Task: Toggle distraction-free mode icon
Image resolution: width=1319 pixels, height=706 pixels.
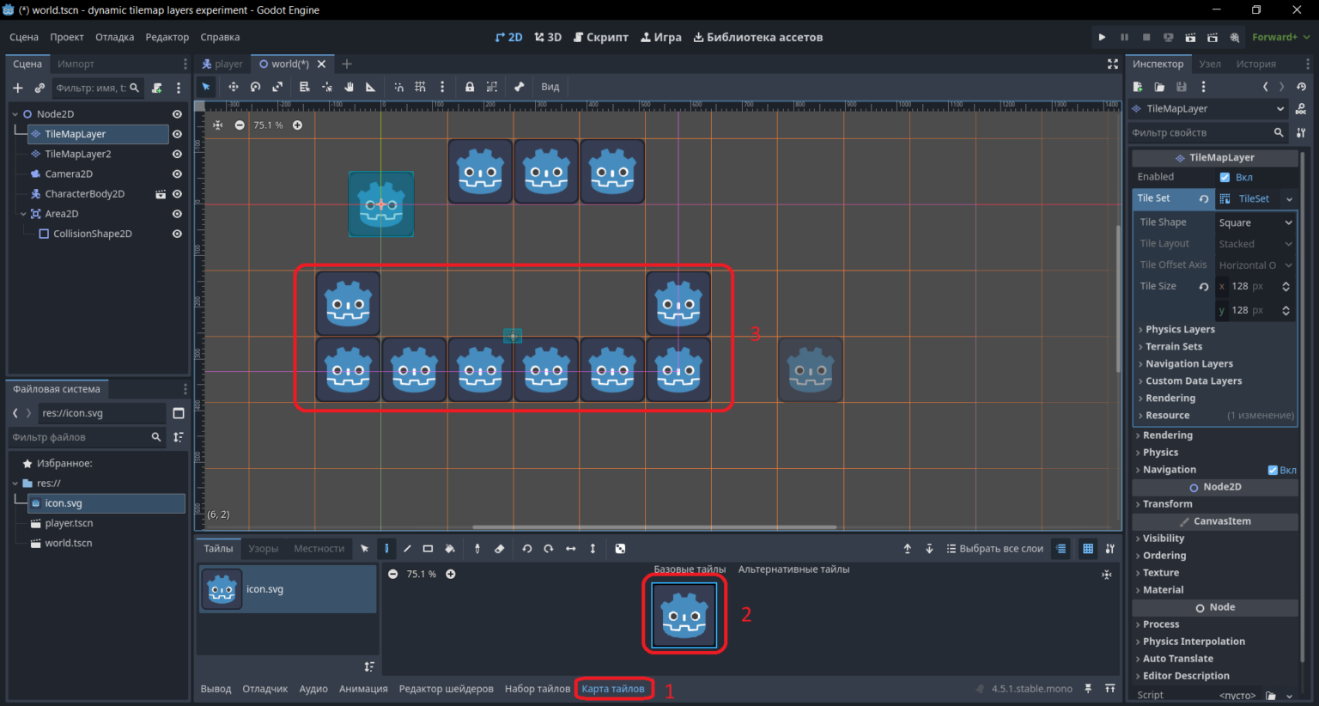Action: click(x=1113, y=64)
